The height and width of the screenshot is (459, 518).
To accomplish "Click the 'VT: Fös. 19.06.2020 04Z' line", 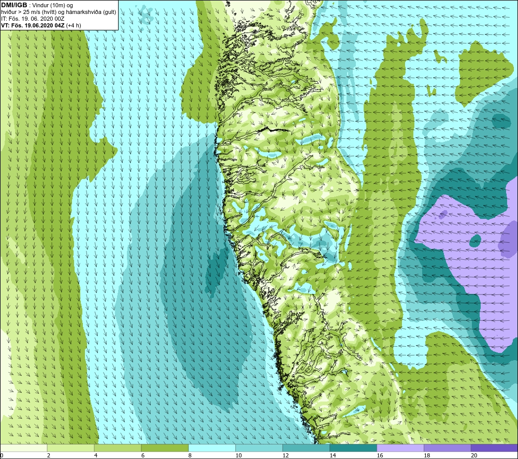I will pos(33,25).
